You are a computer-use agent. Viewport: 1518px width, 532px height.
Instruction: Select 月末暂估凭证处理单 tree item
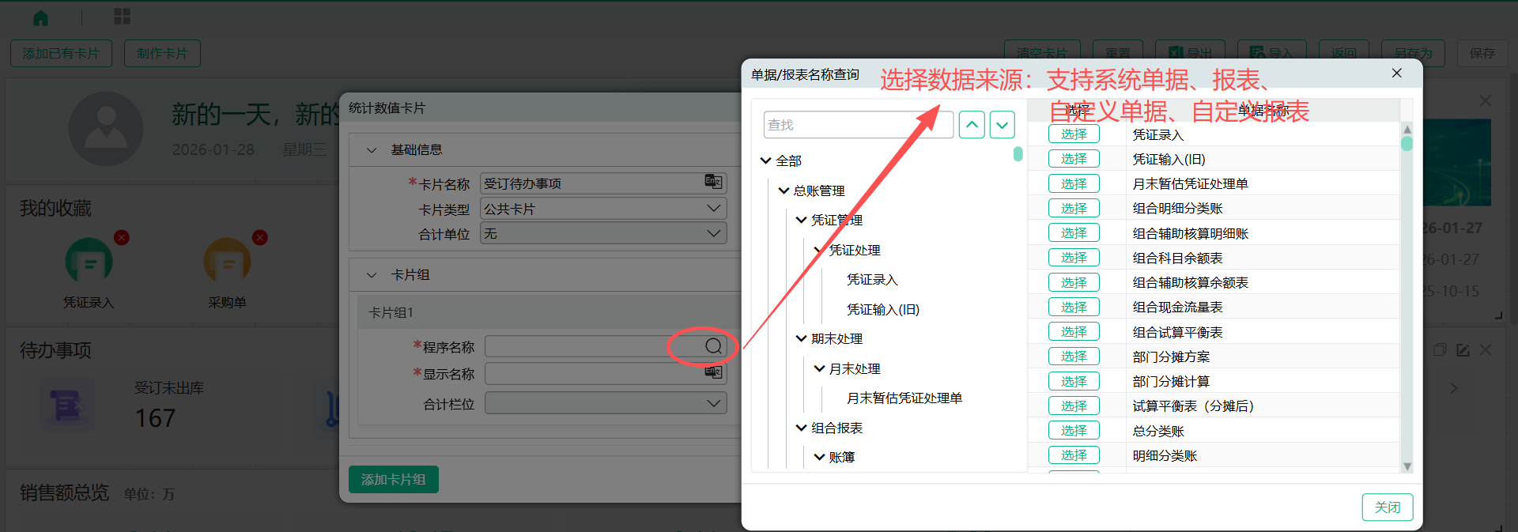904,398
